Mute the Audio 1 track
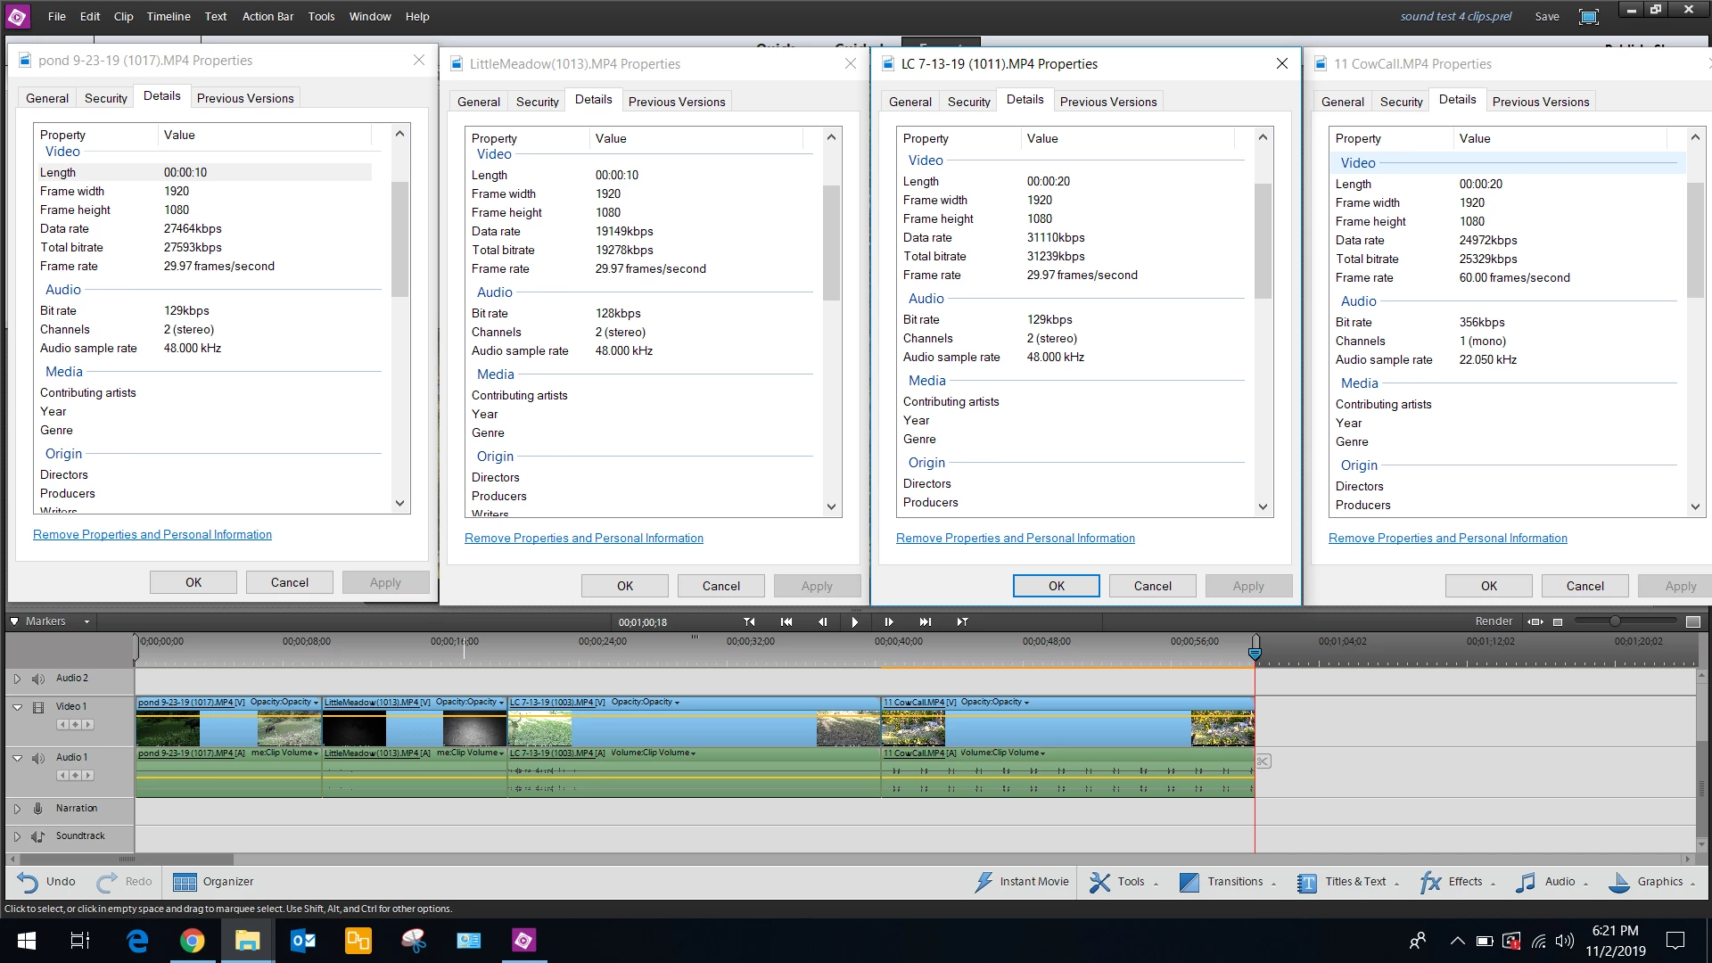This screenshot has width=1712, height=963. pos(38,758)
